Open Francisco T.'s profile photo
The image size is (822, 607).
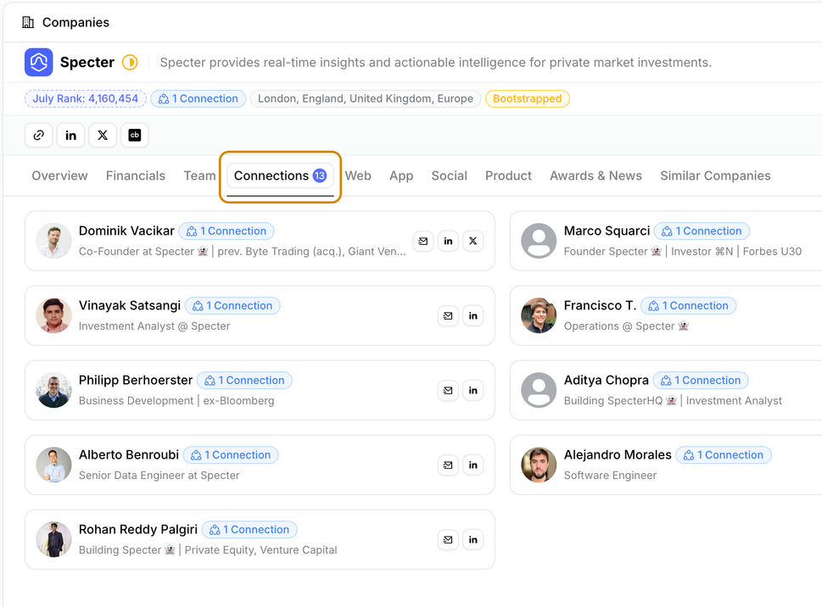pyautogui.click(x=539, y=315)
